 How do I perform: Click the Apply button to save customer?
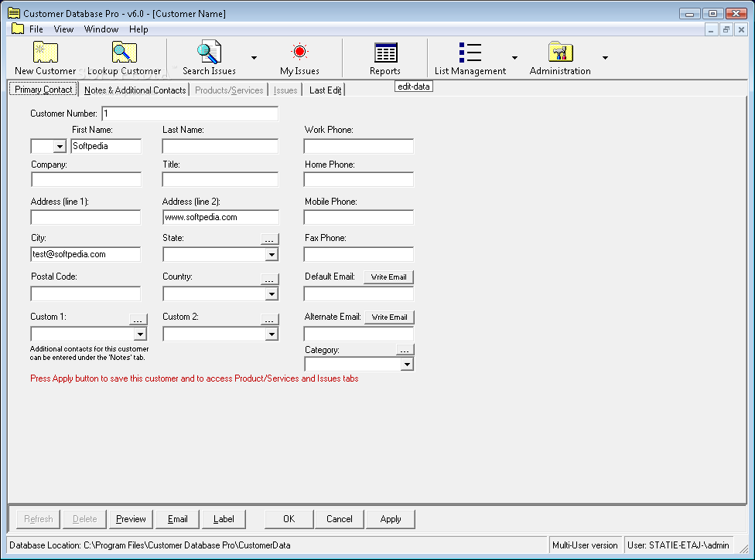pos(391,519)
